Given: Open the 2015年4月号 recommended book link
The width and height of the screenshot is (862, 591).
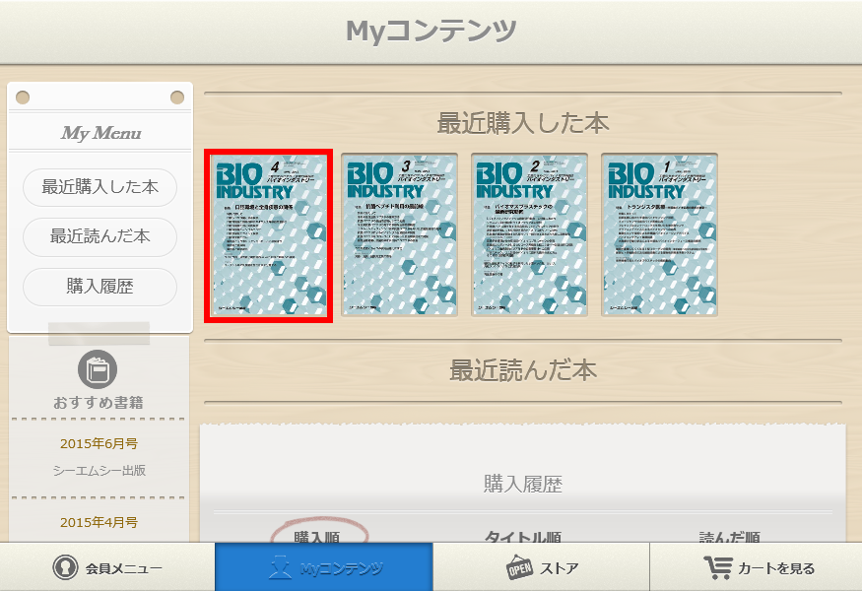Looking at the screenshot, I should click(99, 522).
